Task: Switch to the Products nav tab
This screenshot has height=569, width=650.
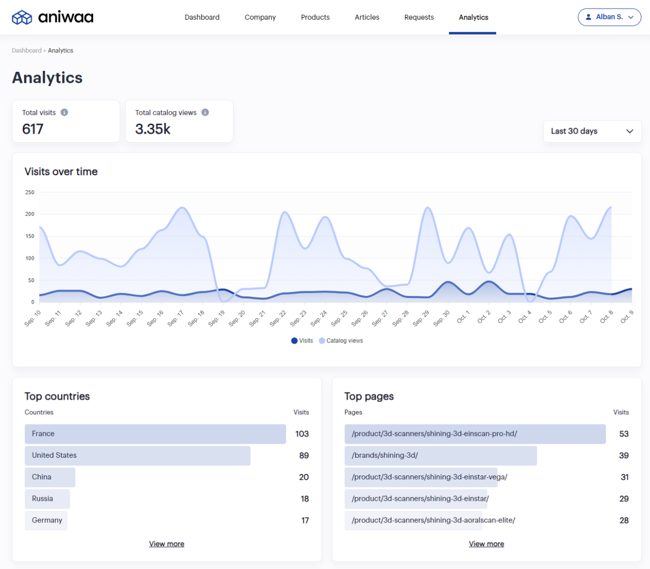Action: [315, 17]
